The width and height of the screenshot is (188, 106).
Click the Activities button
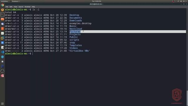(x=4, y=1)
